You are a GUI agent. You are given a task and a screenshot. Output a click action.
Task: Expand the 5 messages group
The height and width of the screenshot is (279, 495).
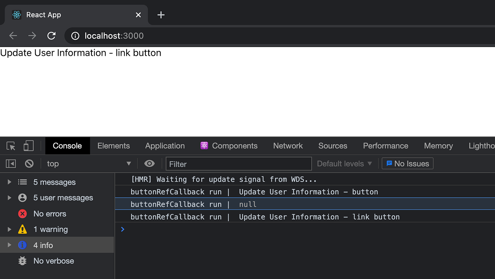click(10, 182)
